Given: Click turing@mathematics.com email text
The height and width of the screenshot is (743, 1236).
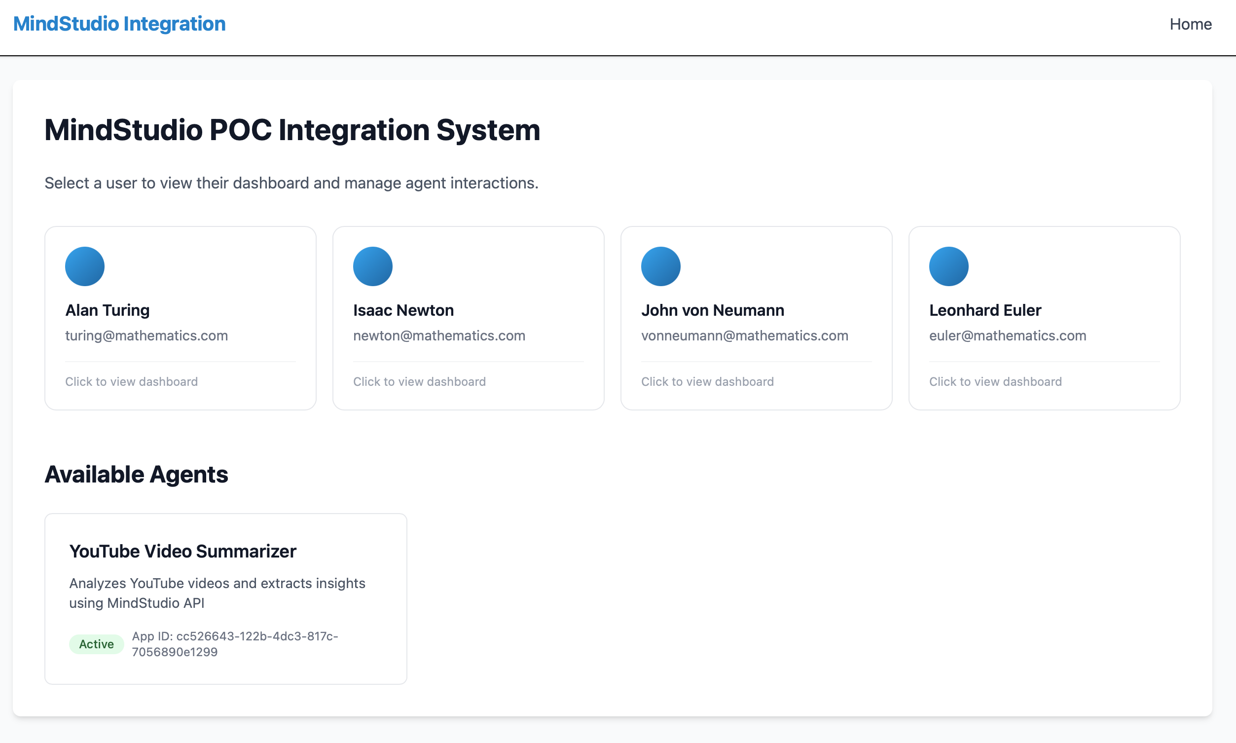Looking at the screenshot, I should (146, 335).
